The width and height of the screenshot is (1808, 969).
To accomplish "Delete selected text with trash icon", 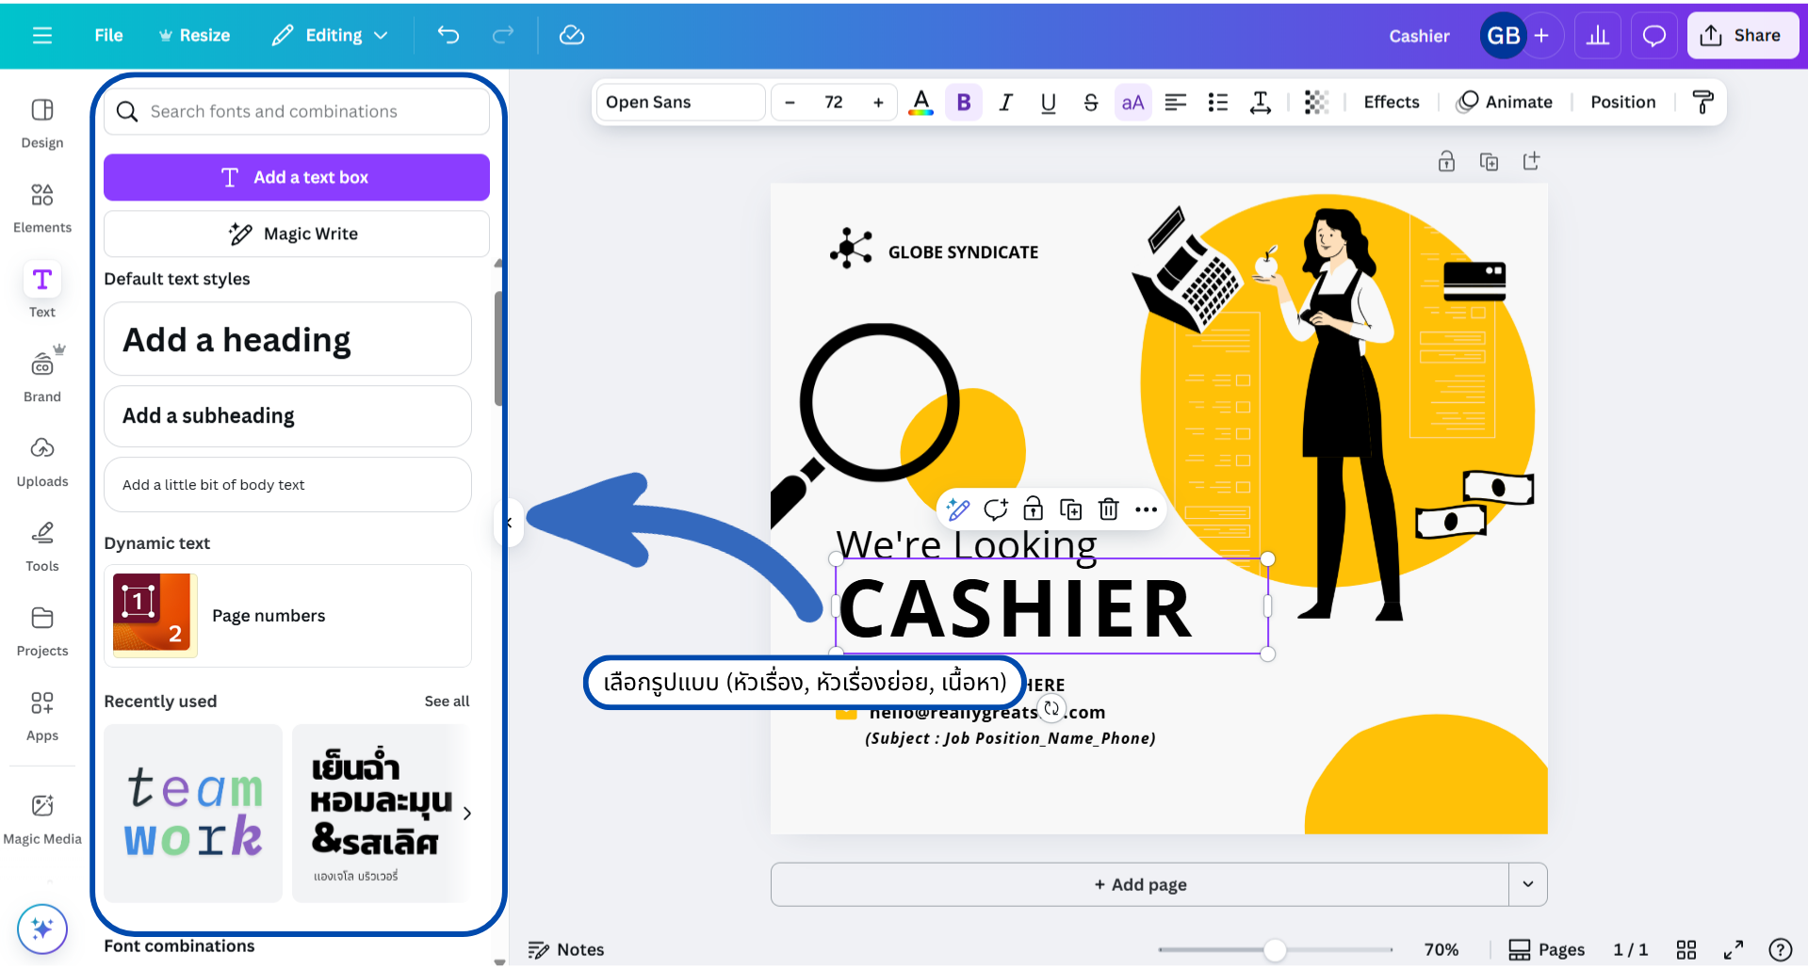I will pos(1108,509).
